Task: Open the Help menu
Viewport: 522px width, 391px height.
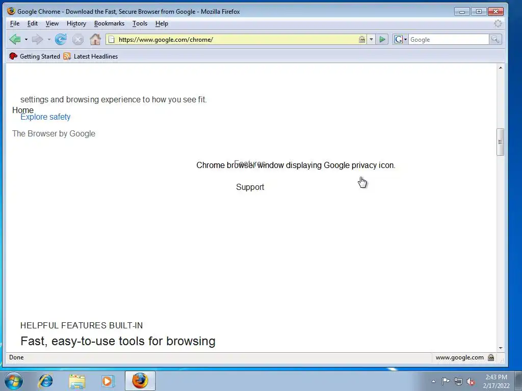Action: point(162,23)
